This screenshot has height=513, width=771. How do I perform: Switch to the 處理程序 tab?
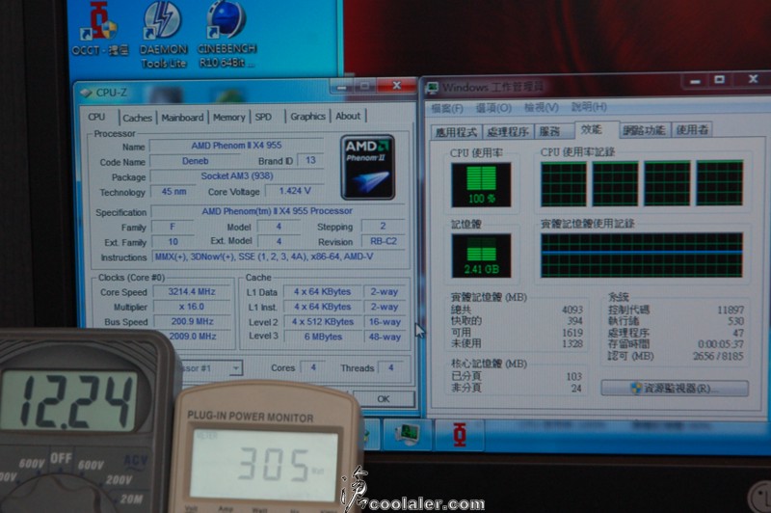[x=508, y=131]
